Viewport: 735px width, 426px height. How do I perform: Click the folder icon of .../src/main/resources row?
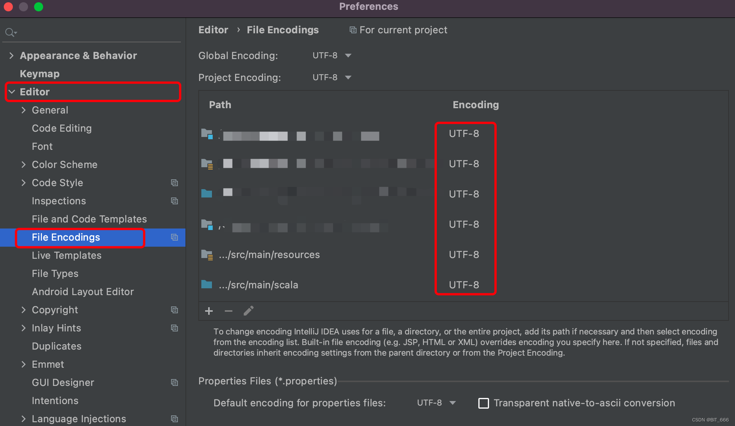click(207, 255)
